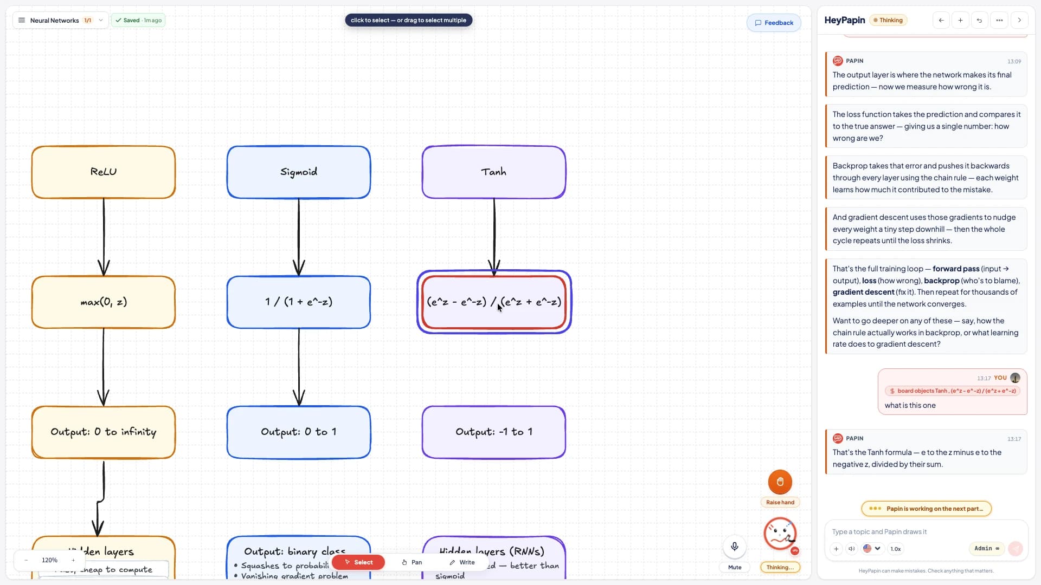
Task: Select the 'Output: -1 to 1' box
Action: pyautogui.click(x=494, y=432)
